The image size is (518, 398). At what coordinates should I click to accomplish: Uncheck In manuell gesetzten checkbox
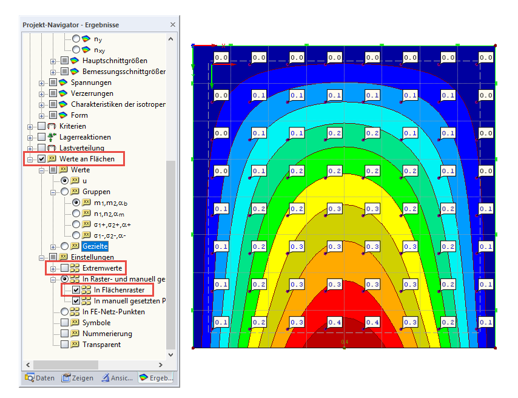click(76, 301)
